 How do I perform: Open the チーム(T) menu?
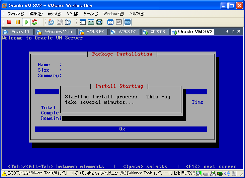pyautogui.click(x=91, y=14)
